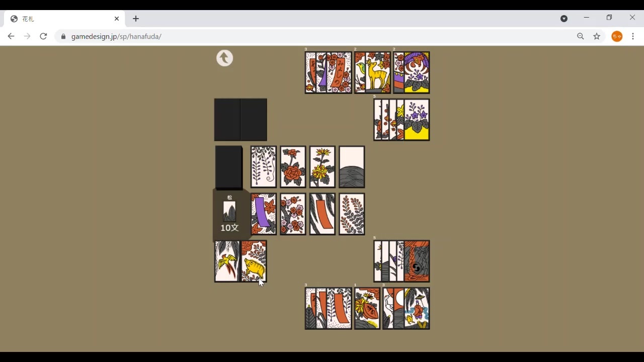Click your captured chrysanthemum sake cup card
This screenshot has height=362, width=644.
pos(367,308)
